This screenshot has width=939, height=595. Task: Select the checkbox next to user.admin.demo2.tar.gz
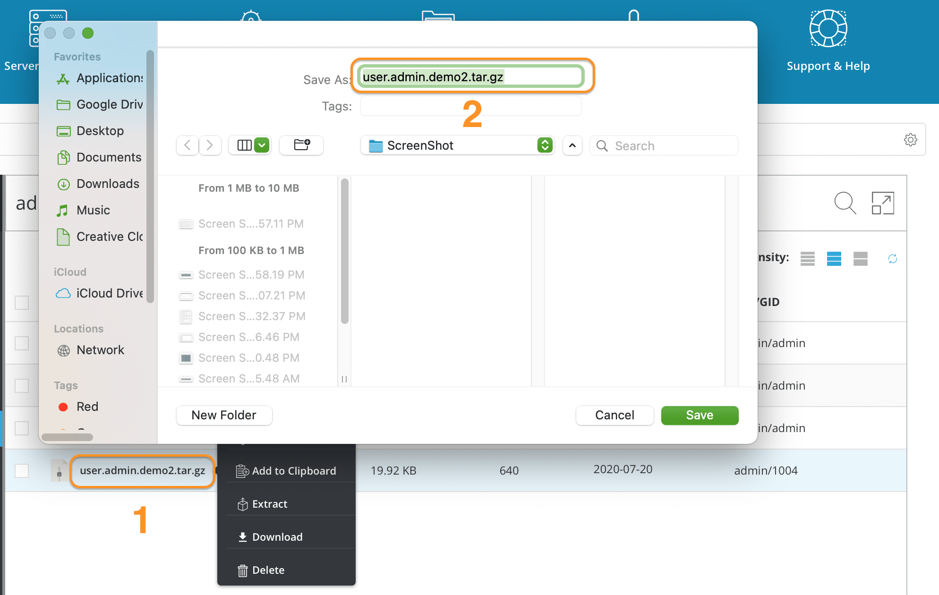coord(23,470)
